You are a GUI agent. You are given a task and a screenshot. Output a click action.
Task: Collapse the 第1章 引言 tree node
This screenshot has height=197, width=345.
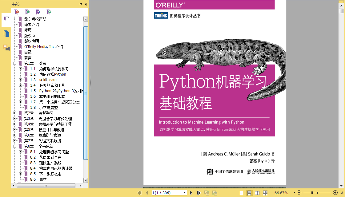[x=14, y=63]
